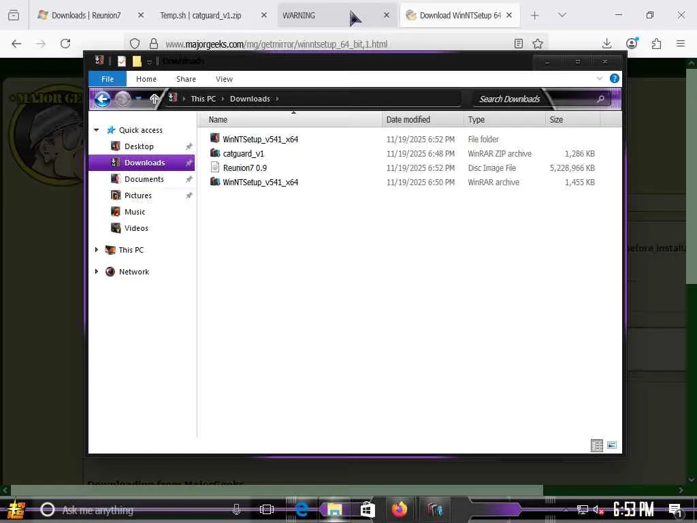
Task: Select Music in the navigation pane
Action: (x=135, y=212)
